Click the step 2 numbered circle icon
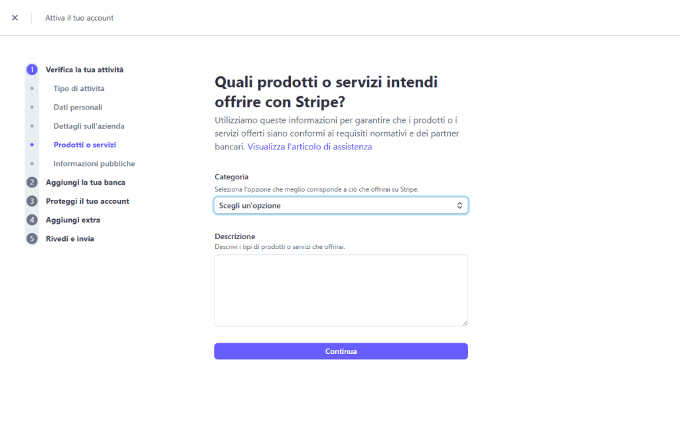This screenshot has height=423, width=680. 32,182
